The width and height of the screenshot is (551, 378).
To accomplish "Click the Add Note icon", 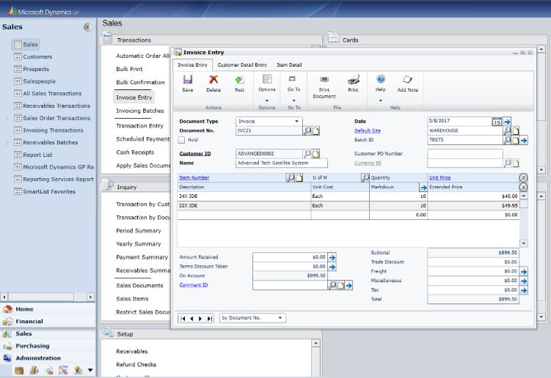I will point(407,80).
